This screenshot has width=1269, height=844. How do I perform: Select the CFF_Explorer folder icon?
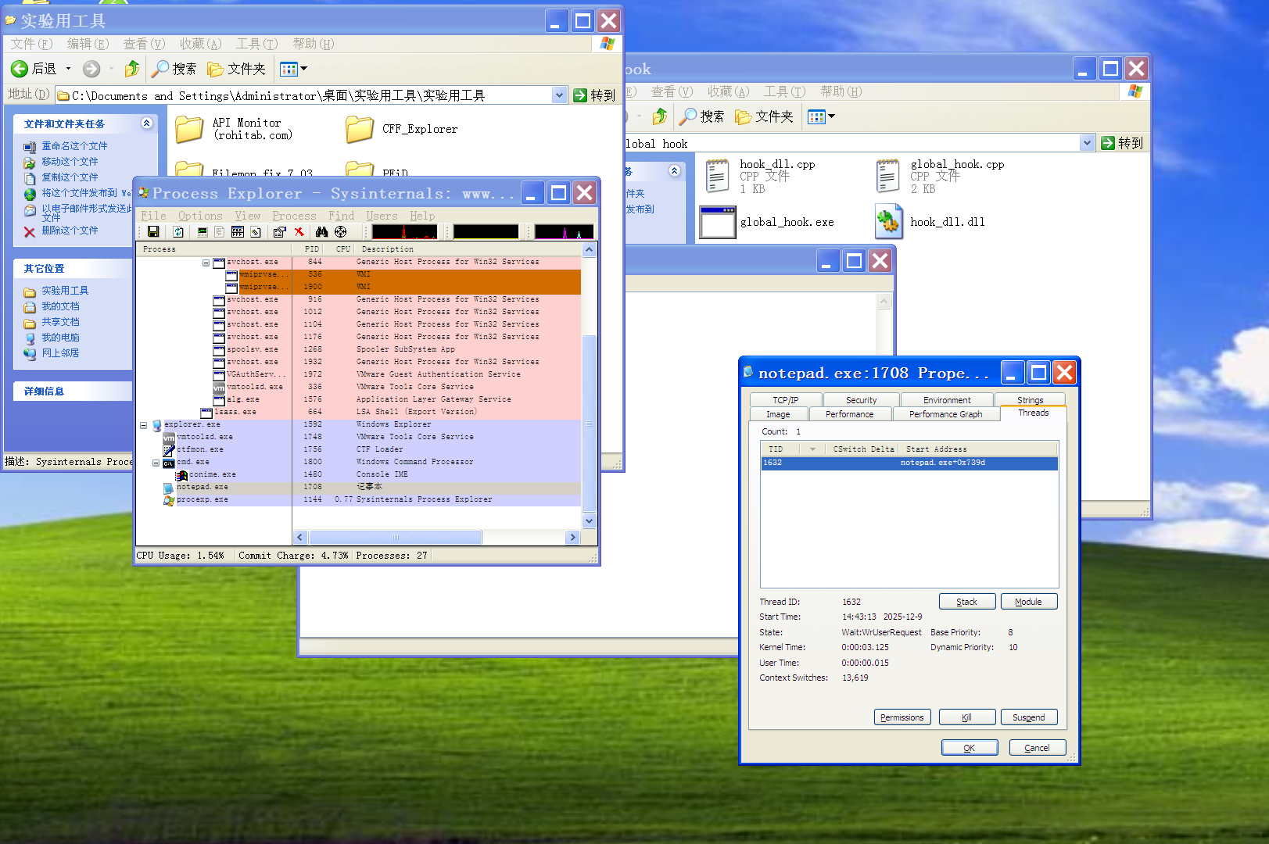pos(360,129)
